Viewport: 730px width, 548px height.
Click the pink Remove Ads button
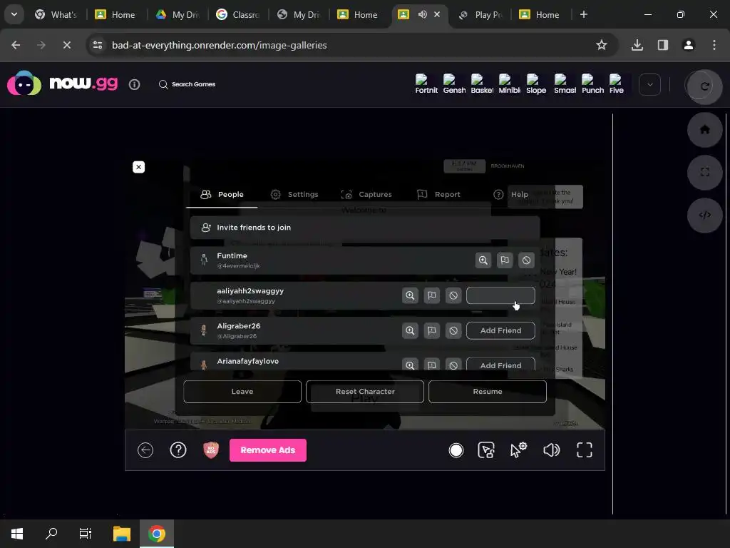click(x=268, y=450)
